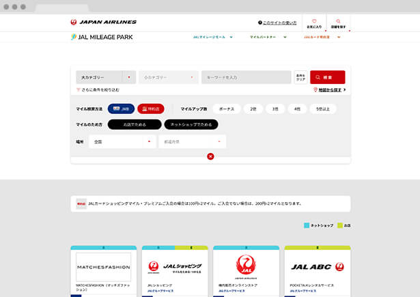The height and width of the screenshot is (297, 420).
Task: Open the マイルパートナー menu
Action: click(268, 37)
